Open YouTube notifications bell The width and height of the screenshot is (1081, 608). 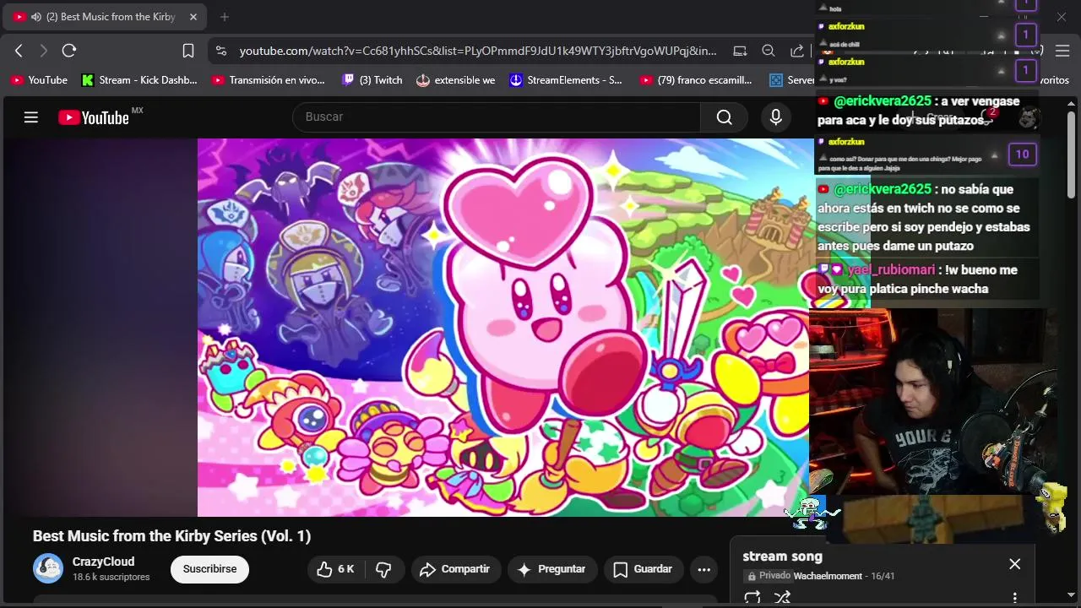tap(987, 117)
